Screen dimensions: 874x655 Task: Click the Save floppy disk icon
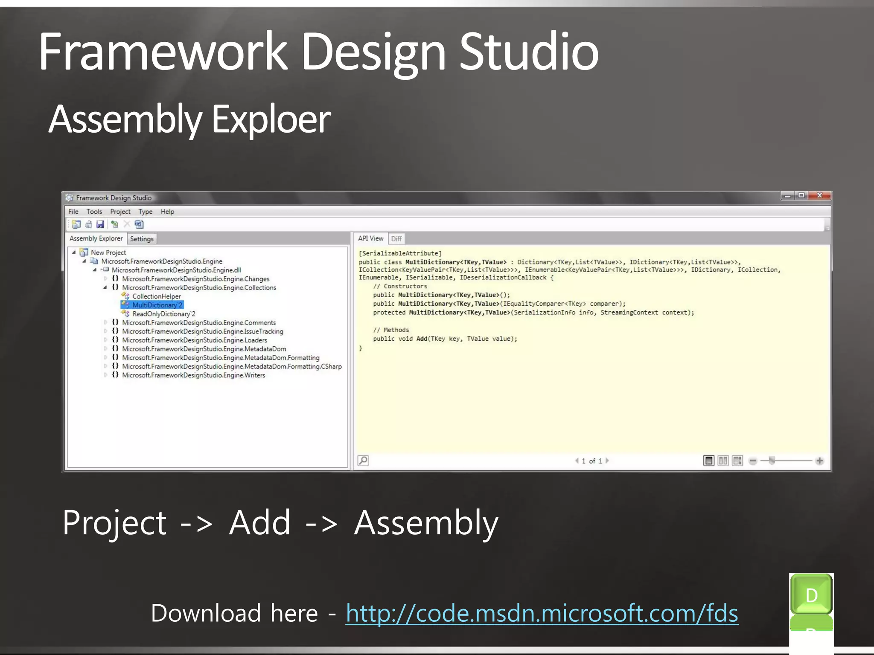[100, 224]
